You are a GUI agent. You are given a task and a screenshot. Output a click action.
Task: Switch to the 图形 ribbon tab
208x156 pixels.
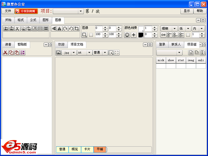point(46,20)
